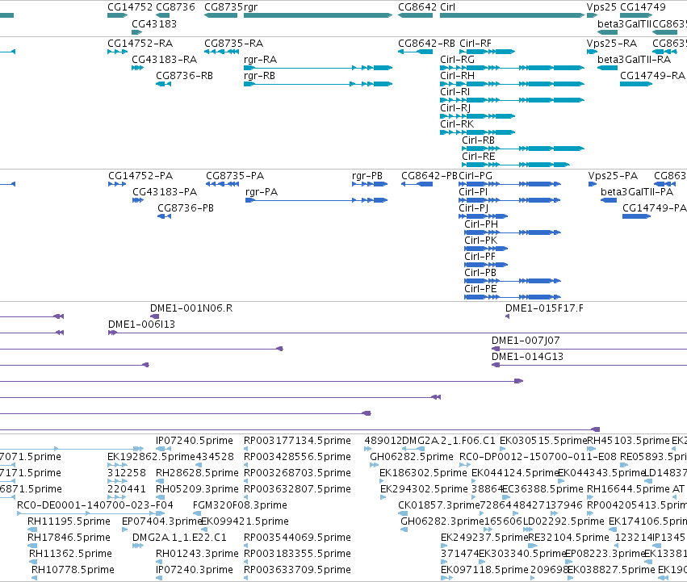Click the Vps25-RA transcript label
This screenshot has height=582, width=687.
point(612,44)
